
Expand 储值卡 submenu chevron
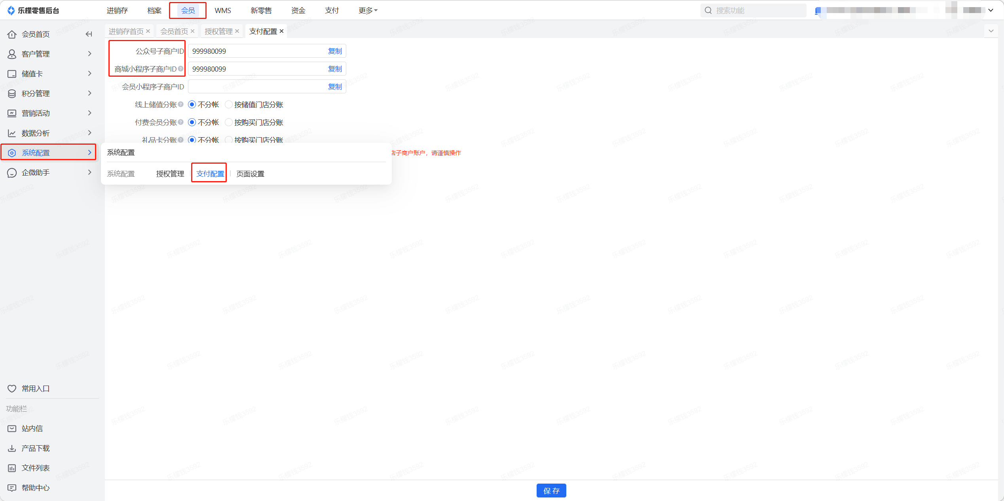[x=90, y=74]
